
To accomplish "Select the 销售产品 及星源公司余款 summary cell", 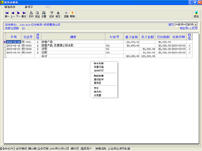I will pyautogui.click(x=73, y=46).
